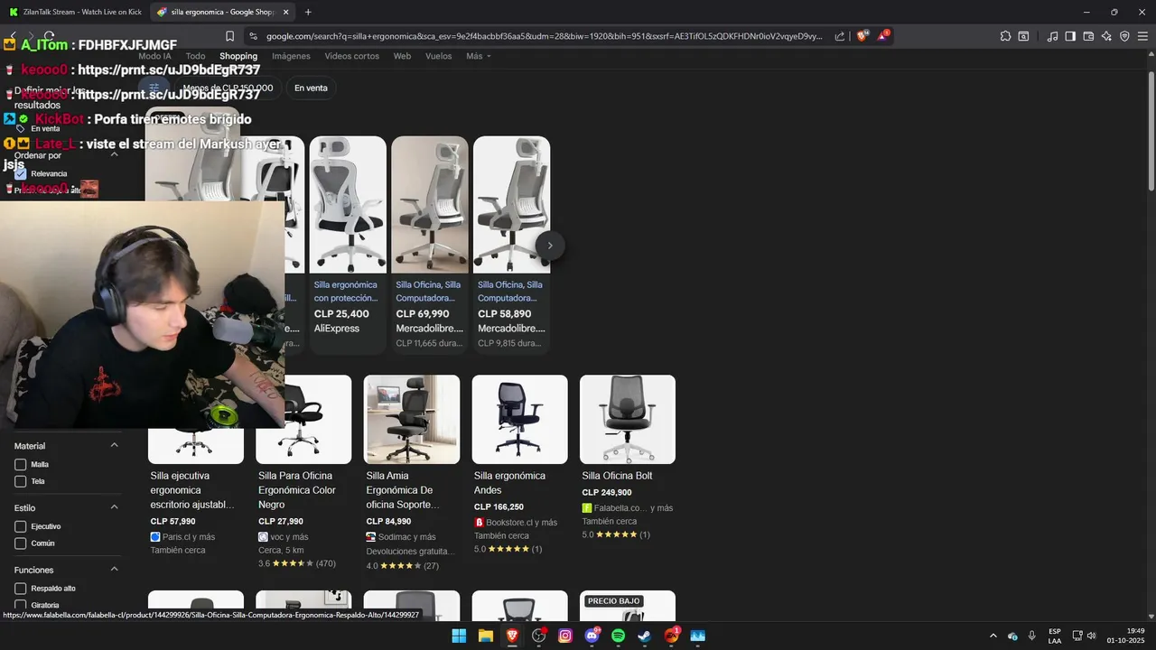This screenshot has width=1156, height=650.
Task: Close the silla ergonomica Google Shopping tab
Action: [286, 12]
